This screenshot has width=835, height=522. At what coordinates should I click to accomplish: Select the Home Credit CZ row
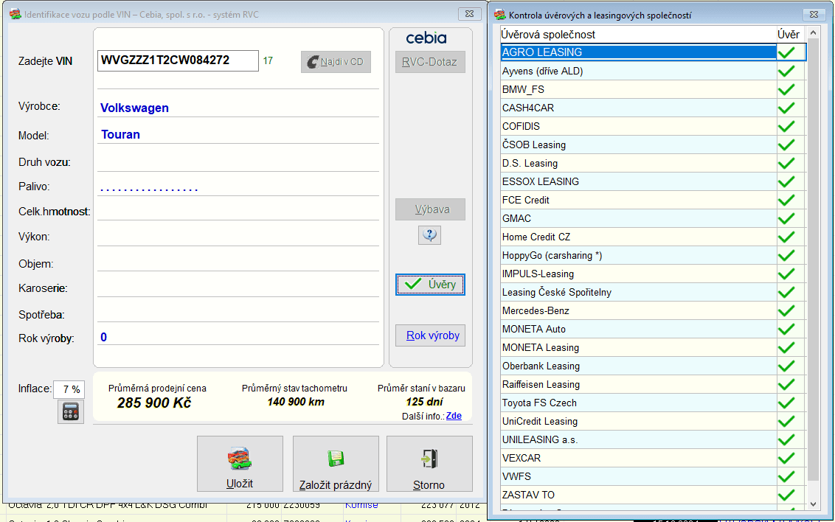653,237
